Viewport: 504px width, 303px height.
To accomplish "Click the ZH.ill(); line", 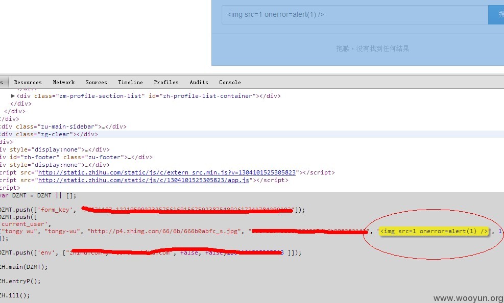I will (x=15, y=295).
